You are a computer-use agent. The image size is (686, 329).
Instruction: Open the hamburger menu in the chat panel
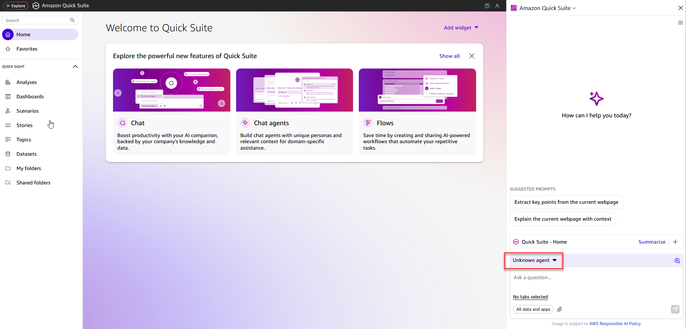(x=680, y=23)
